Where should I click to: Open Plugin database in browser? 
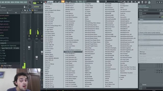tap(5, 21)
